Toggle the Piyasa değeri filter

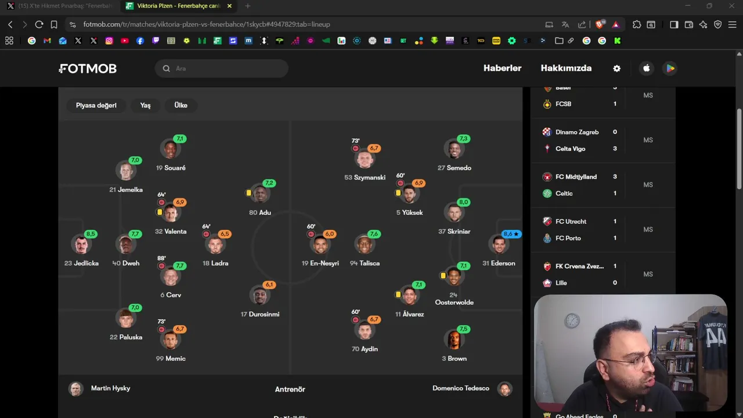click(x=96, y=105)
